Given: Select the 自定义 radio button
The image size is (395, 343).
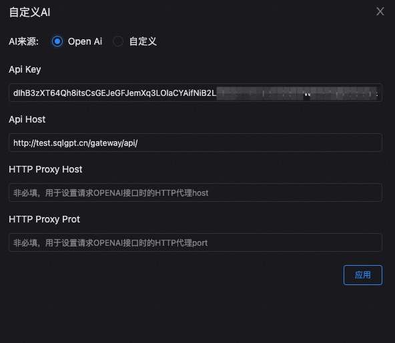Looking at the screenshot, I should tap(118, 41).
